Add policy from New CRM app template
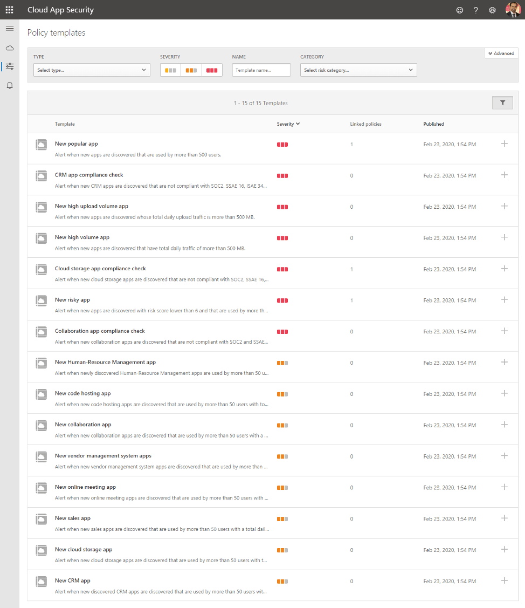The image size is (525, 608). click(x=505, y=581)
